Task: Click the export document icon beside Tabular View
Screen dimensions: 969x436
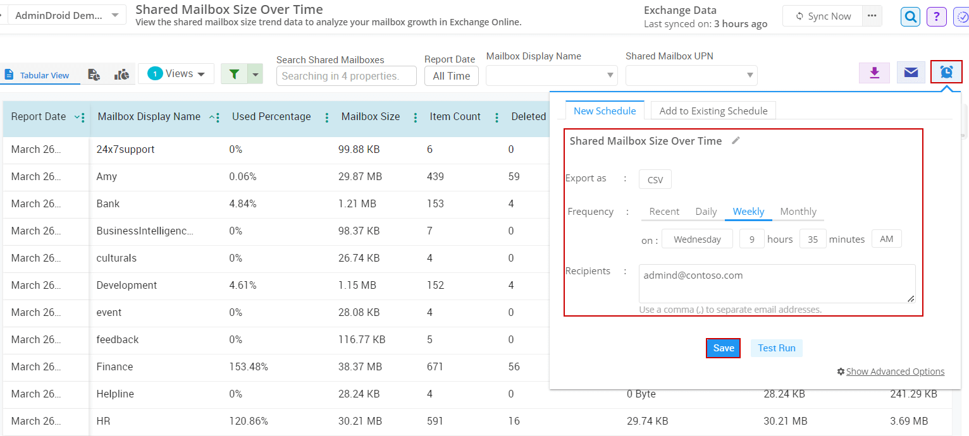Action: click(x=94, y=73)
